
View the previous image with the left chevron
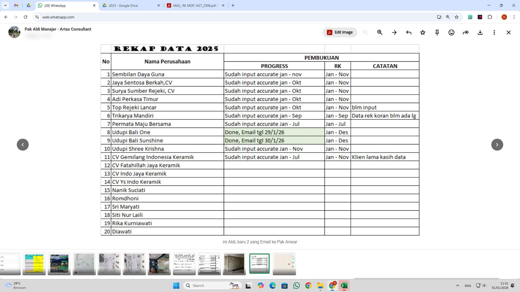[23, 145]
